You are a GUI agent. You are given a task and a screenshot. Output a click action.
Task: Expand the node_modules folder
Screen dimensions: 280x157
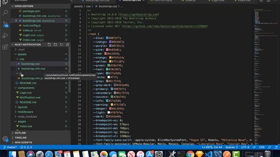pos(27,116)
